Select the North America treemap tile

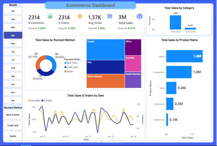click(105, 81)
